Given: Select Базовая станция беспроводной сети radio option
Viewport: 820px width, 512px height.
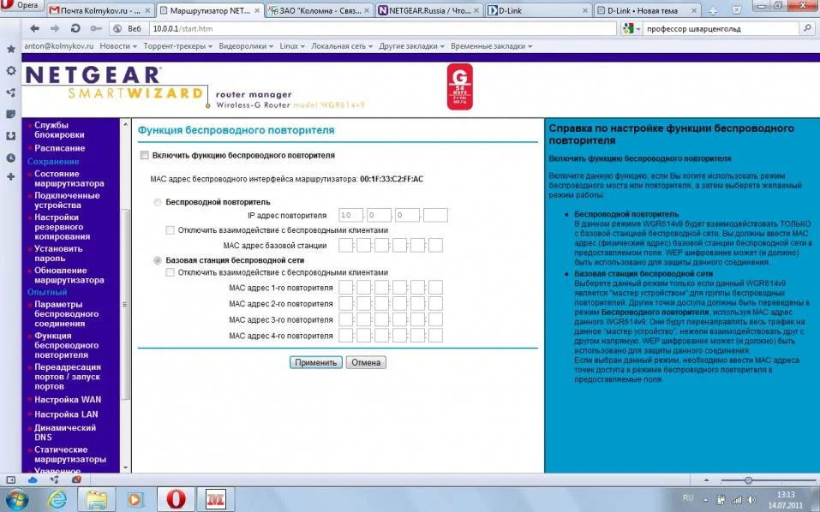Looking at the screenshot, I should coord(158,260).
